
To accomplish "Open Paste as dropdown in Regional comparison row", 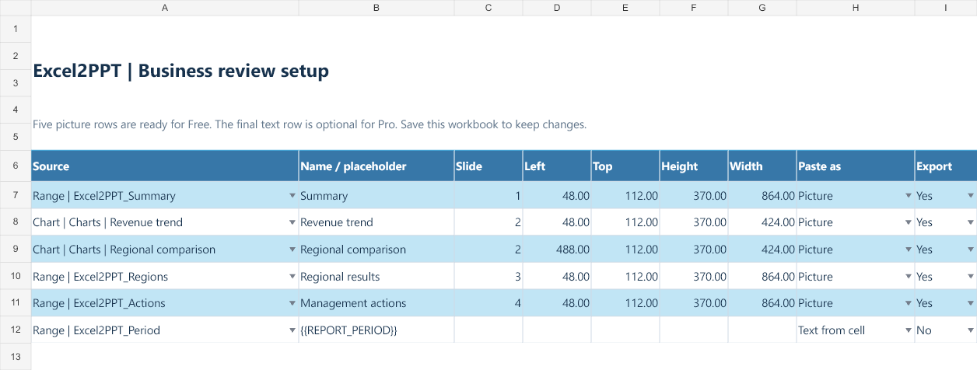I will pos(908,250).
